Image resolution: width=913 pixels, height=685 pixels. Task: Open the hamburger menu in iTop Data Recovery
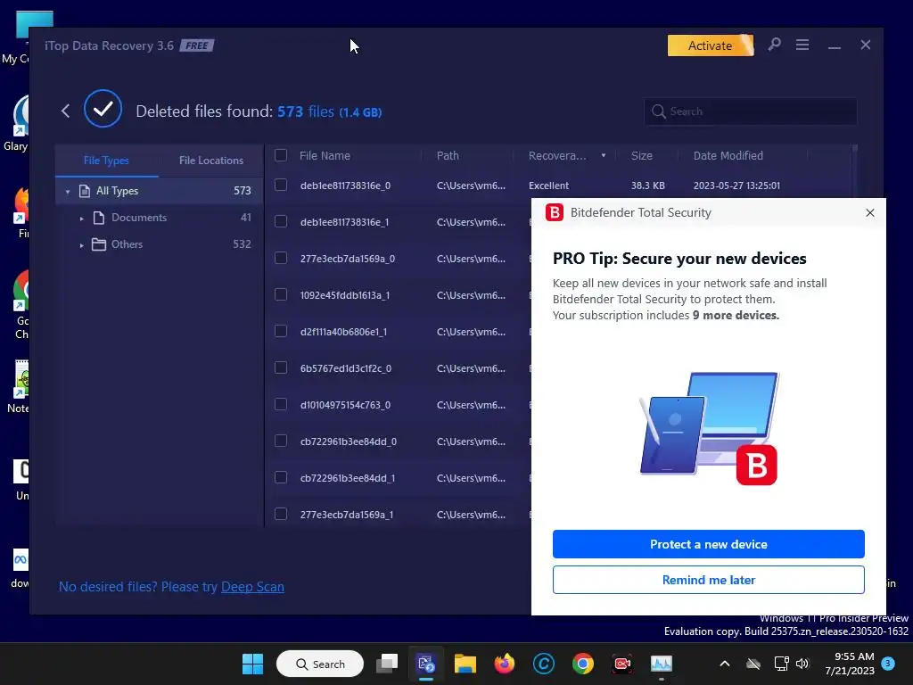(x=802, y=45)
